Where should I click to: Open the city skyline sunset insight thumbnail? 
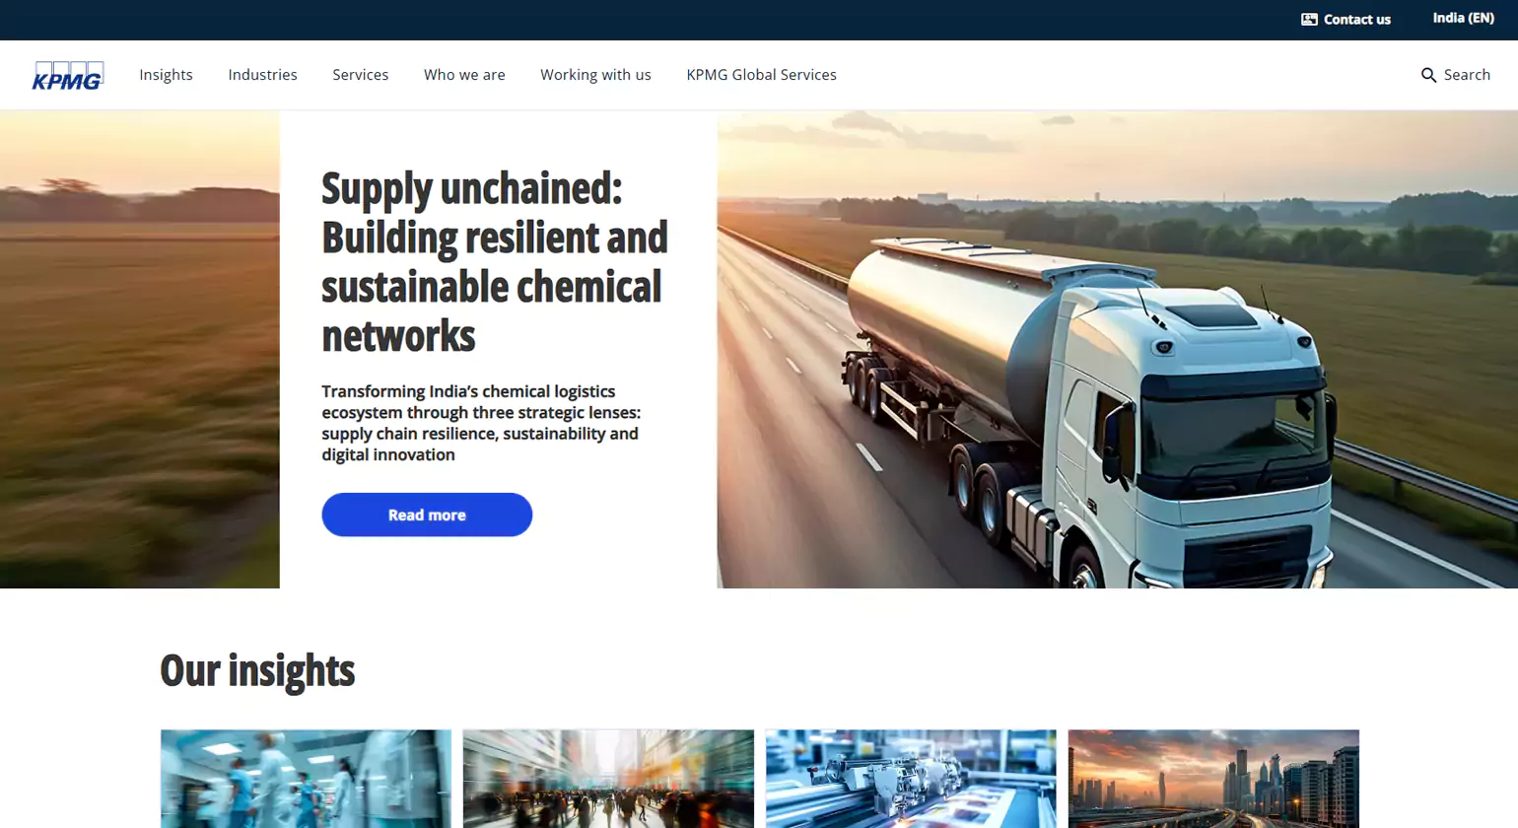(x=1213, y=779)
